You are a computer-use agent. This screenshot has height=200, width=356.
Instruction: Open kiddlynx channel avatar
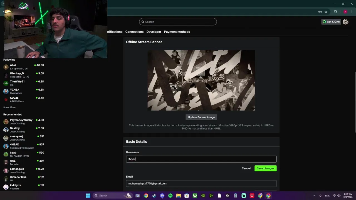click(x=6, y=187)
